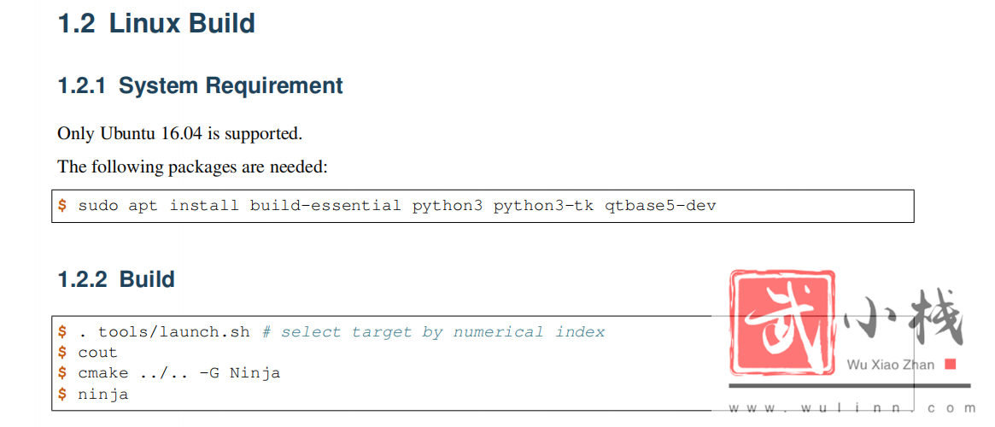The width and height of the screenshot is (995, 427).
Task: Click the red Wu Xiao Zhan seal logo
Action: [782, 322]
